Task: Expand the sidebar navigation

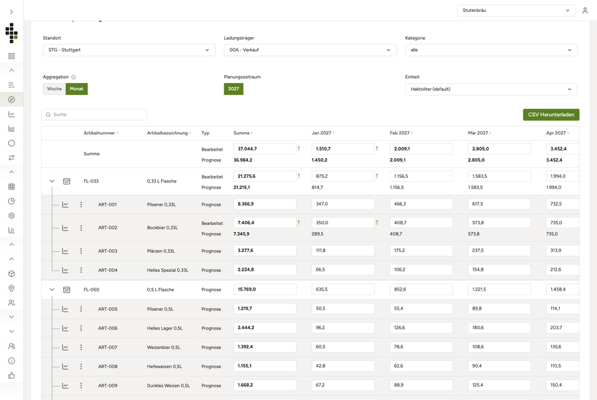Action: (11, 12)
